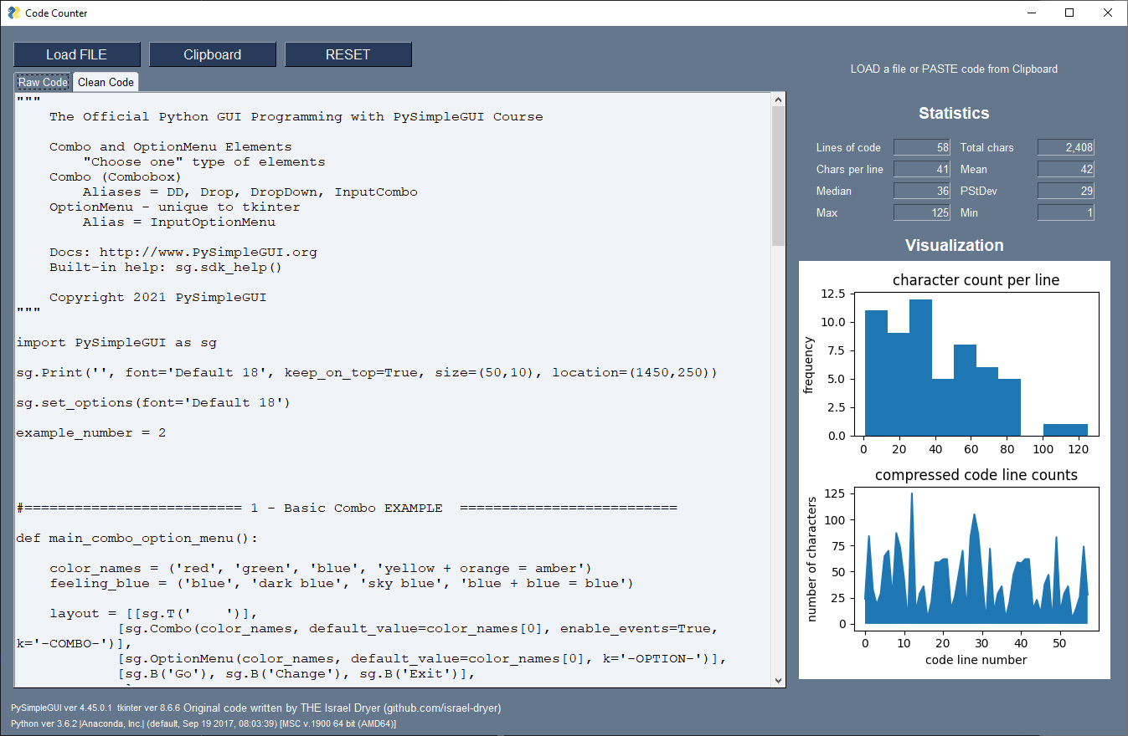The height and width of the screenshot is (736, 1128).
Task: Click the 'Lines of code' label
Action: pyautogui.click(x=848, y=147)
